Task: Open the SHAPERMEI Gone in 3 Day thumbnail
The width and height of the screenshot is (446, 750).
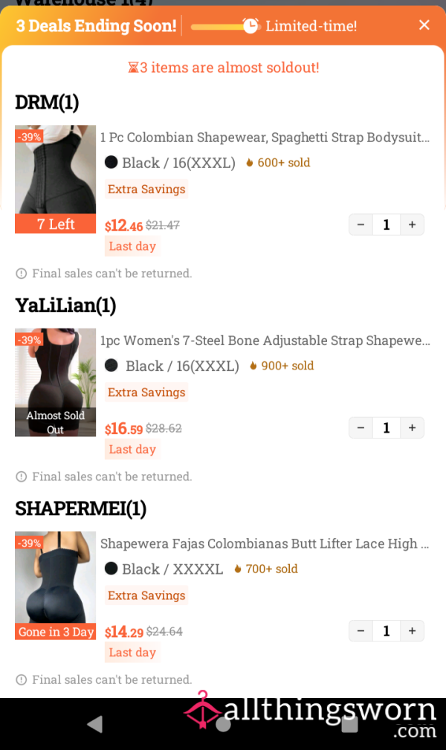Action: (x=55, y=586)
